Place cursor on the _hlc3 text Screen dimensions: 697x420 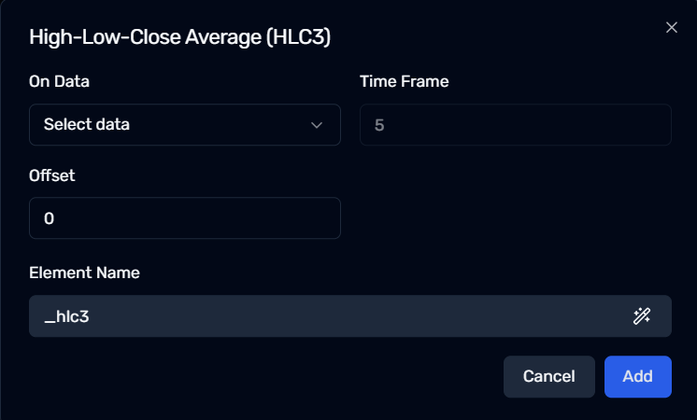coord(66,316)
